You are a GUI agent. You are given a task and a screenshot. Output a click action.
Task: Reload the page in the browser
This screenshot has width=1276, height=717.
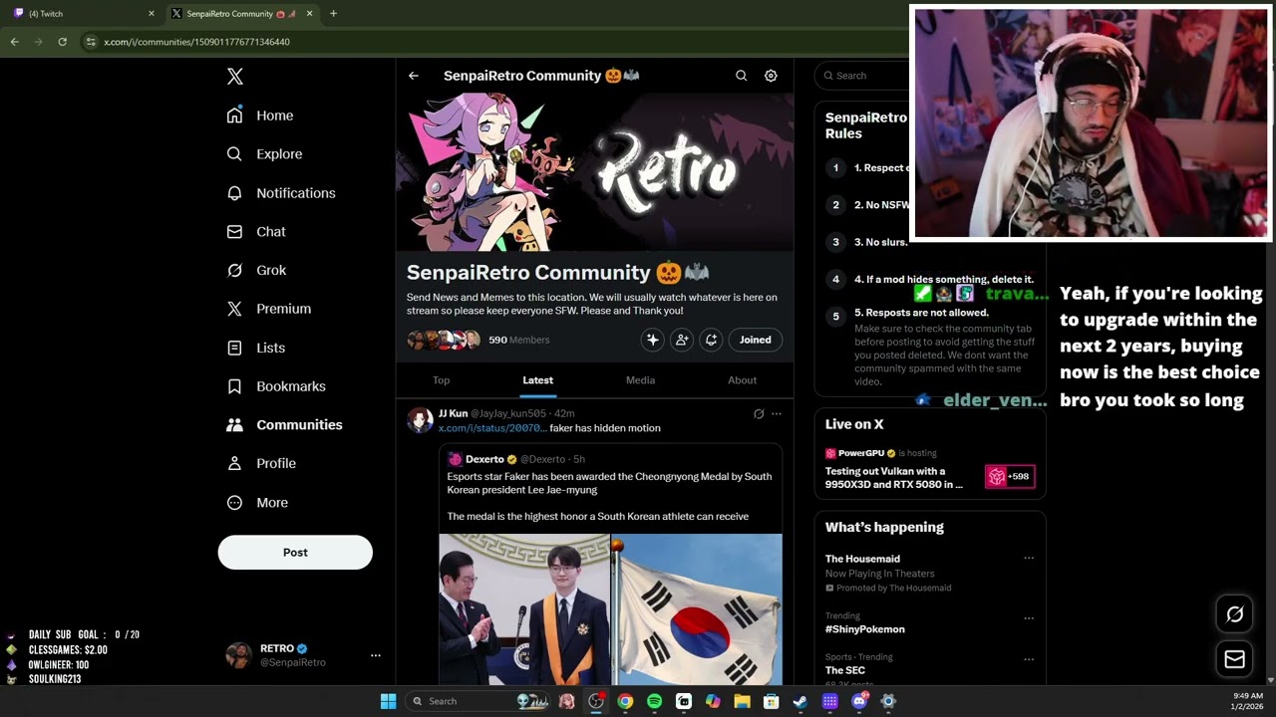(x=62, y=42)
